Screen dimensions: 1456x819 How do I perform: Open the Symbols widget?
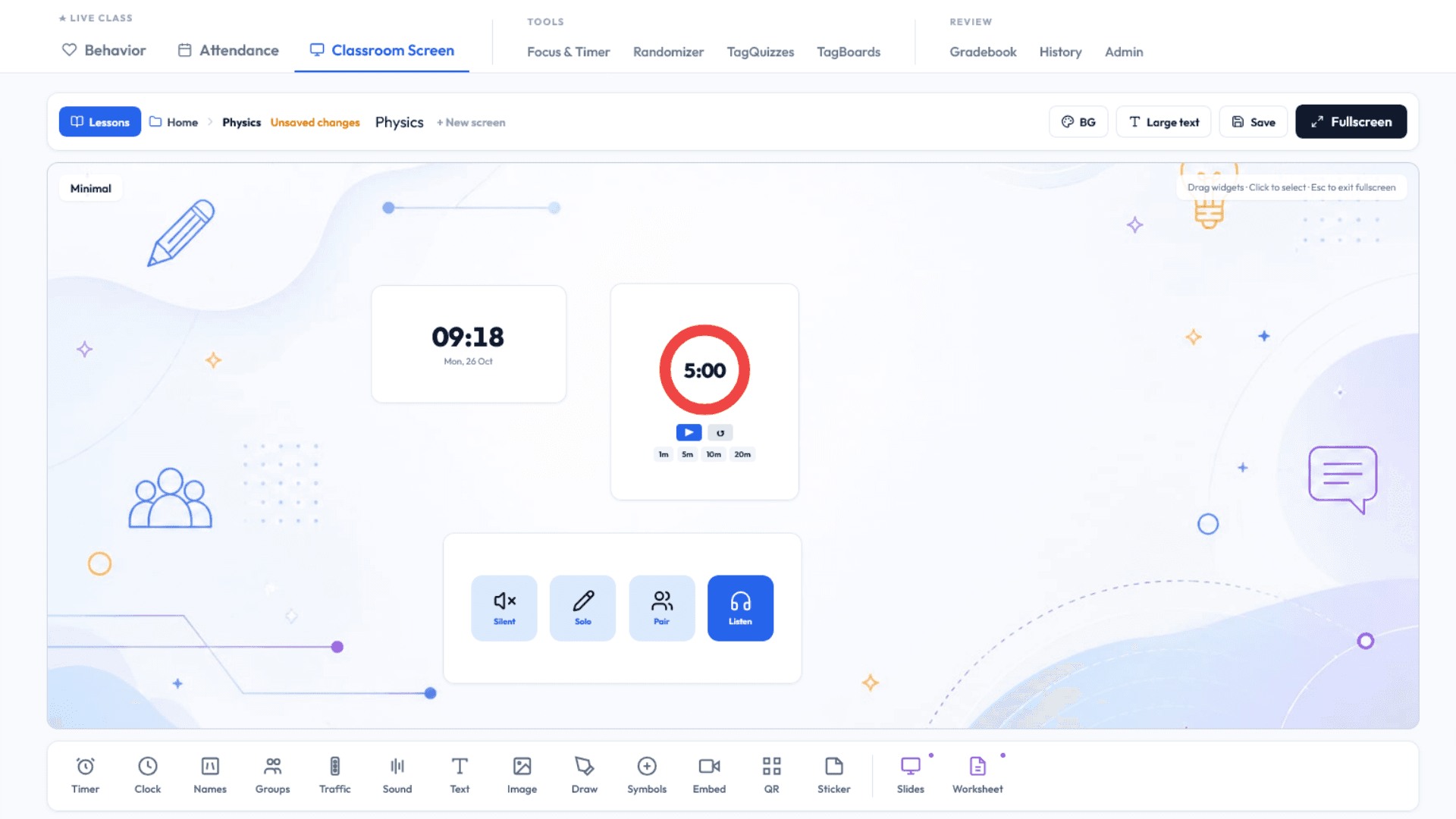pyautogui.click(x=647, y=775)
